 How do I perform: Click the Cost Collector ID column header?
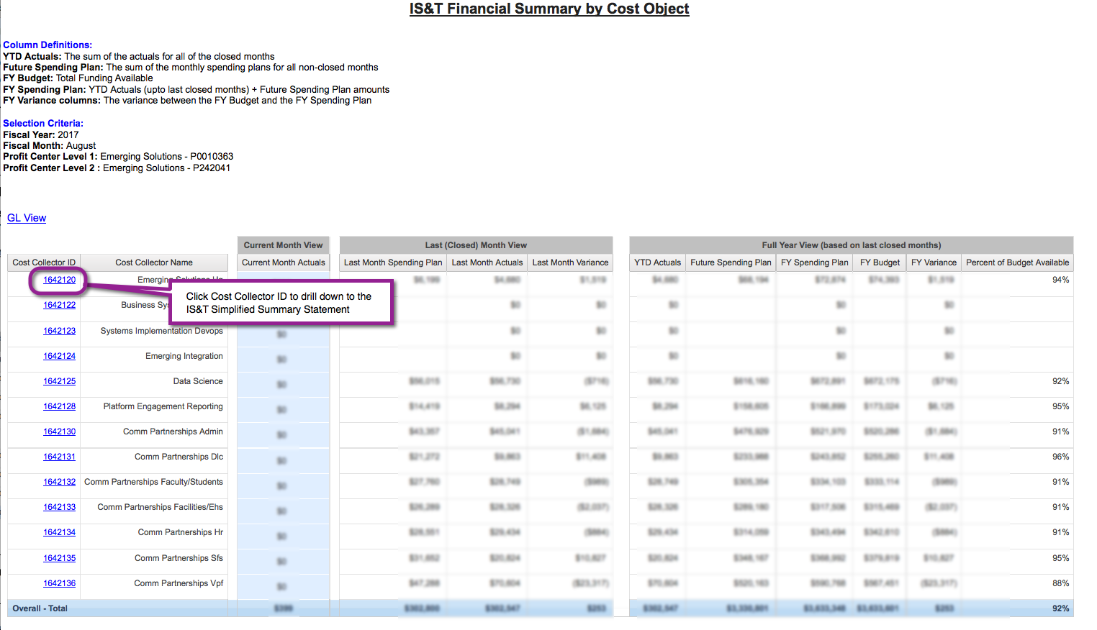[44, 262]
